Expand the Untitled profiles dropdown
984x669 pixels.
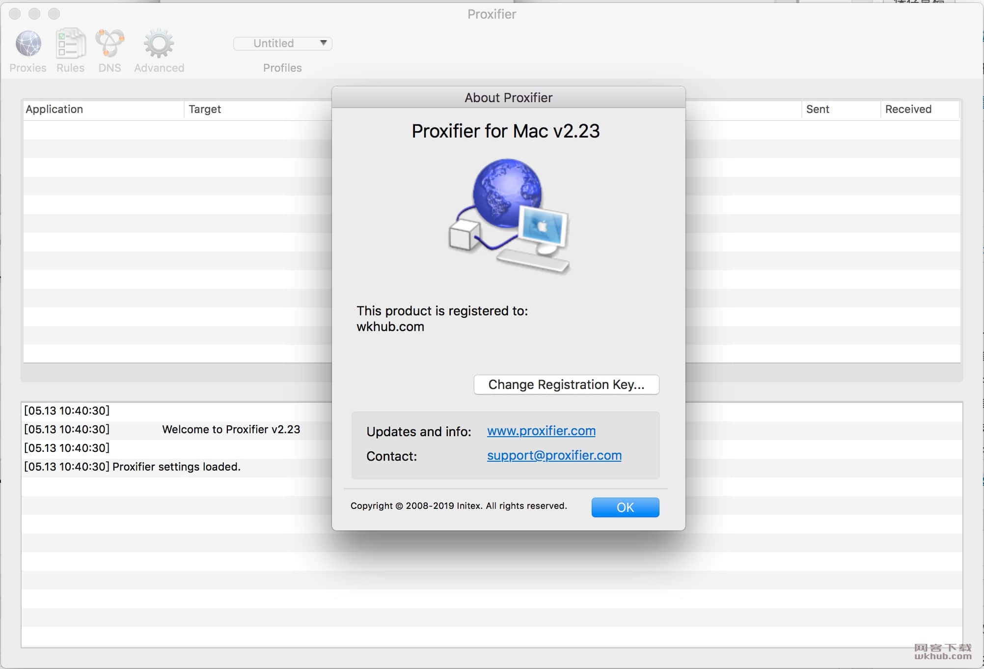pyautogui.click(x=283, y=43)
